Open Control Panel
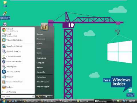 41,77
